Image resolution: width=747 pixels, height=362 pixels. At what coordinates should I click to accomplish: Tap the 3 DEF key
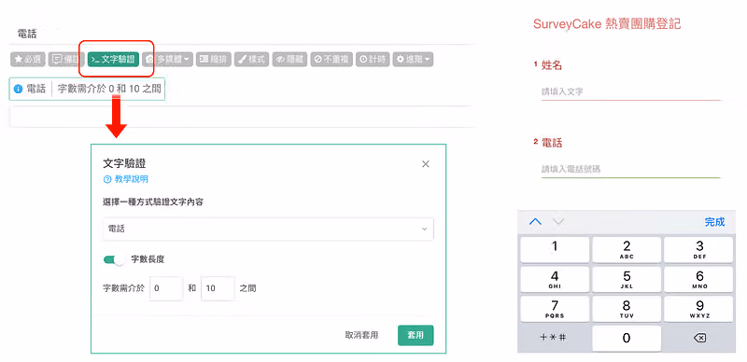click(698, 250)
